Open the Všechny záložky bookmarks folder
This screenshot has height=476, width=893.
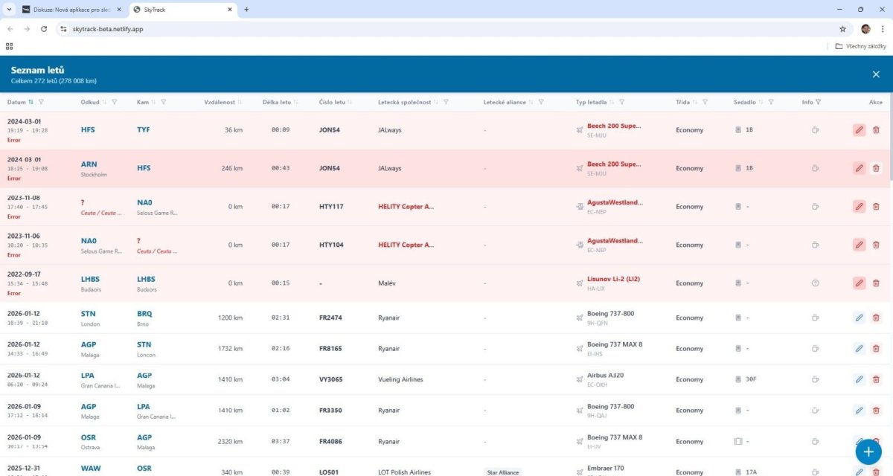[x=860, y=46]
